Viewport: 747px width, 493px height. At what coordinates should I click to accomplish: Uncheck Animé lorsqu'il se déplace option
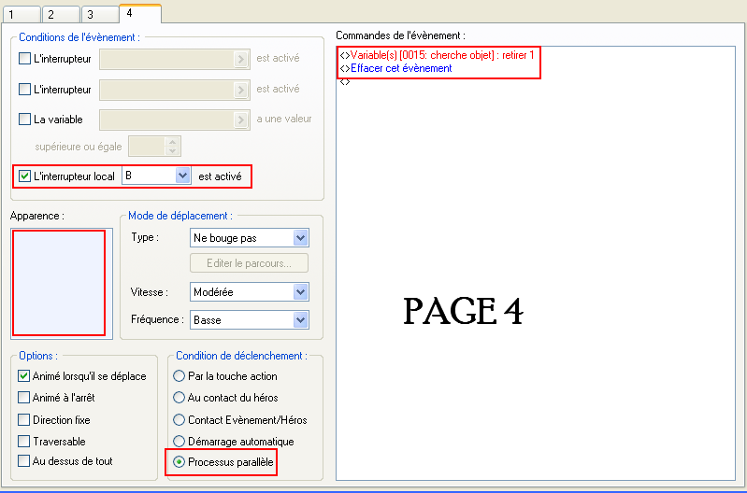[x=23, y=376]
